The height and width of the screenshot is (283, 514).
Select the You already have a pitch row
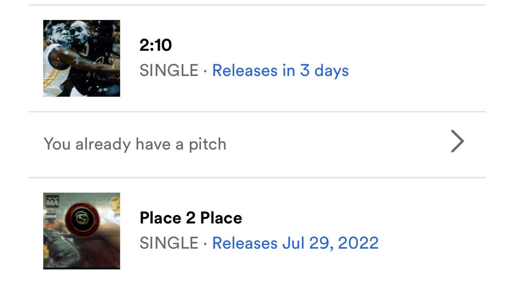[x=257, y=144]
